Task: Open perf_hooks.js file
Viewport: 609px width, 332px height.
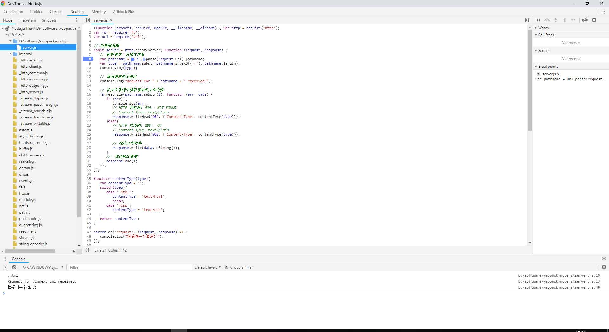Action: (30, 219)
